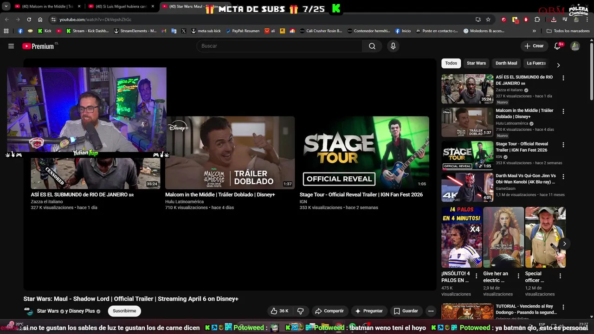
Task: Open the Zazza el italiano channel under endscreen video
Action: (x=47, y=202)
